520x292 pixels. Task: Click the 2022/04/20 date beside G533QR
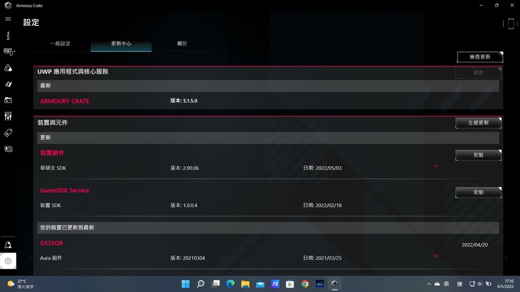pyautogui.click(x=475, y=245)
